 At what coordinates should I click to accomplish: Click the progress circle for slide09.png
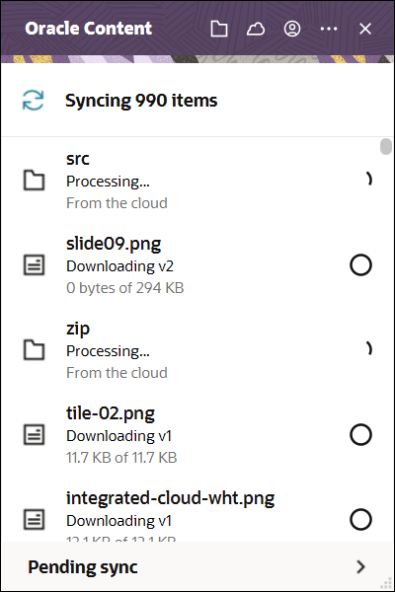360,265
